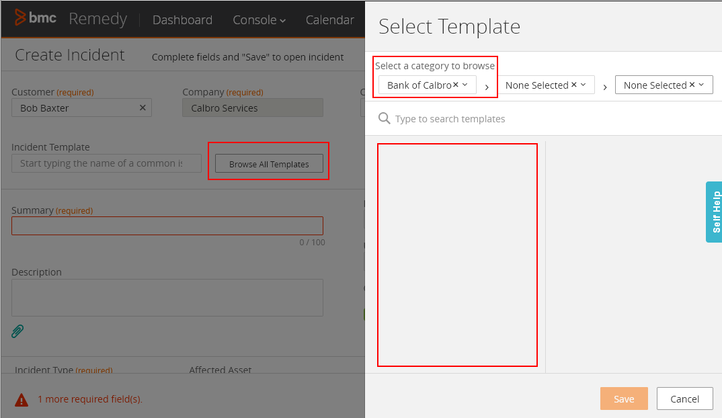Open the Calendar page
Image resolution: width=722 pixels, height=418 pixels.
click(x=329, y=19)
